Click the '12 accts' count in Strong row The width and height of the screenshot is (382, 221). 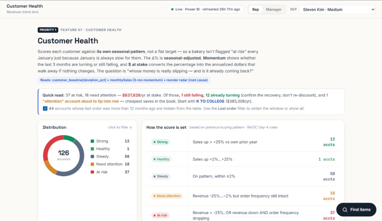[329, 142]
